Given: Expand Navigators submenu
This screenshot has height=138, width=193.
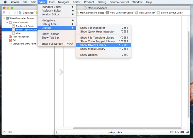Looking at the screenshot, I should pyautogui.click(x=57, y=20).
